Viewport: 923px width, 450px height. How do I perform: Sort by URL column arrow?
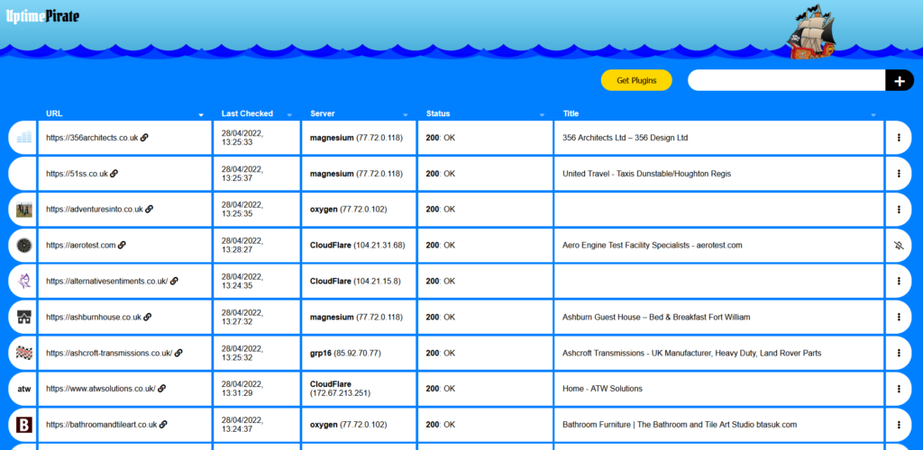point(201,115)
